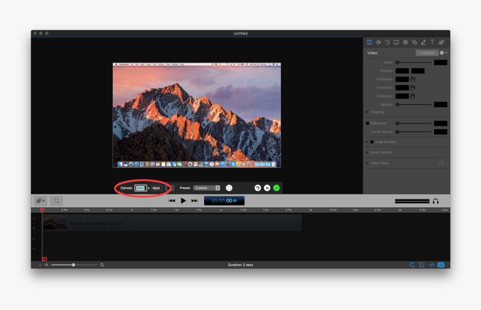Add a video filter with plus icon

[441, 163]
